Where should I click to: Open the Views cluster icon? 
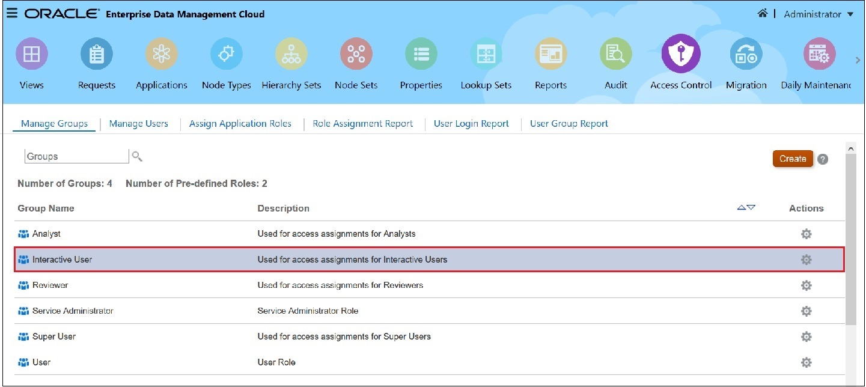31,54
